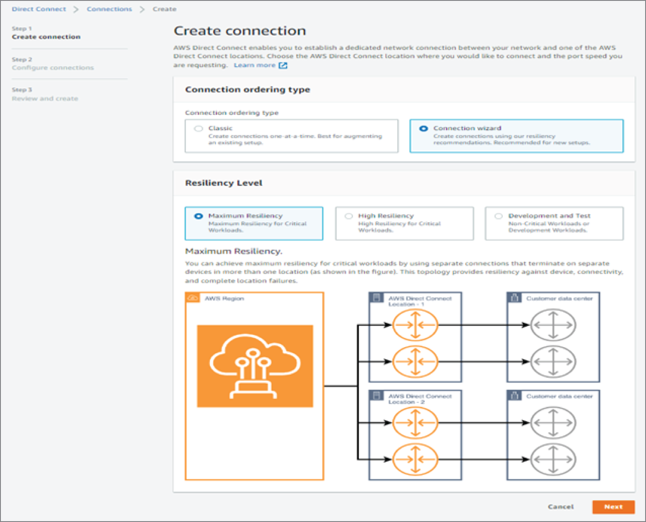
Task: Select Step 2 Configure connections in sidebar
Action: point(53,64)
